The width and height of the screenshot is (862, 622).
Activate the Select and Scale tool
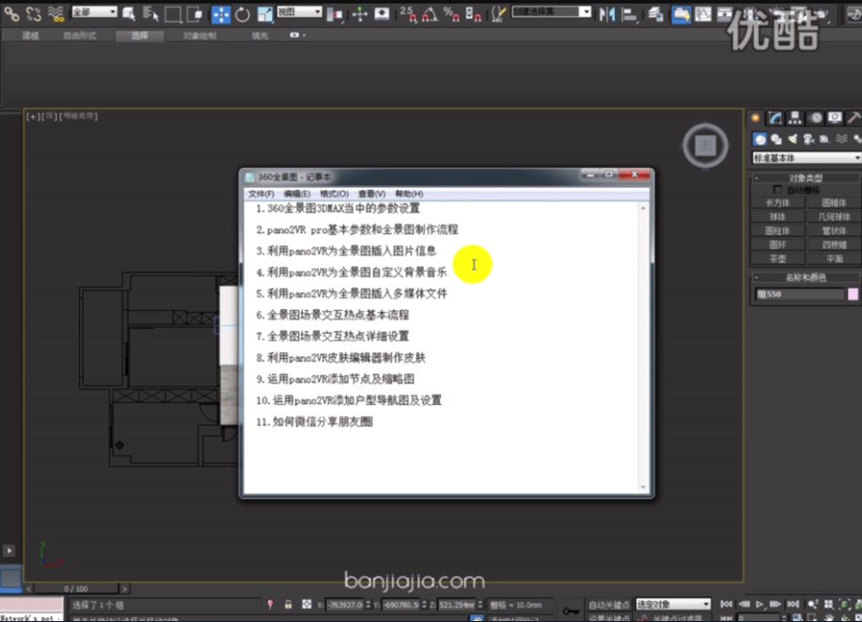pyautogui.click(x=265, y=14)
